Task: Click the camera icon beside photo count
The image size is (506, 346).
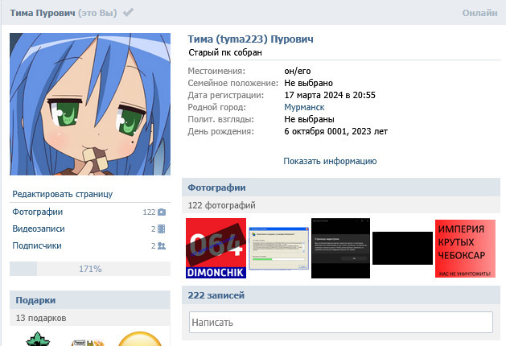Action: tap(162, 212)
